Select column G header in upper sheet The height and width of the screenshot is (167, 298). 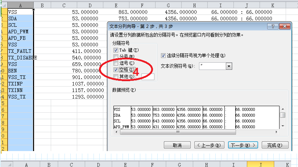[x=168, y=5]
